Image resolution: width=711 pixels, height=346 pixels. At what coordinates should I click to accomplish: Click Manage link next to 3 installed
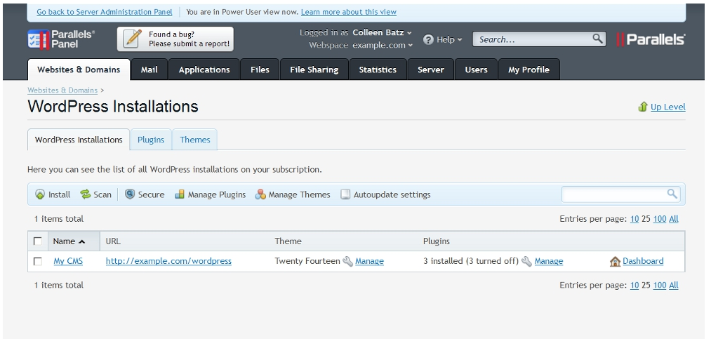(549, 261)
